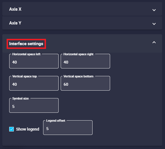
Task: Click the Interface settings heading text
Action: tap(26, 44)
